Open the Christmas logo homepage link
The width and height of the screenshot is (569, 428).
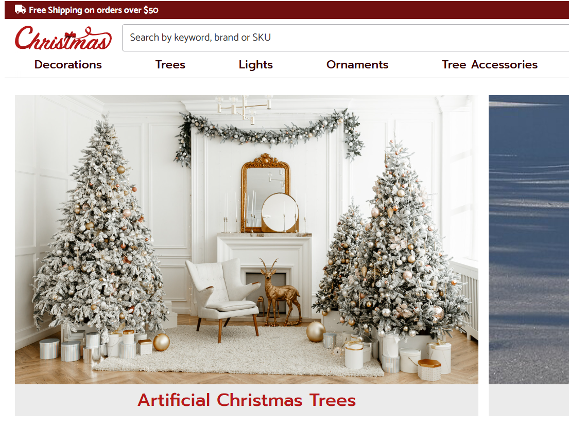63,38
